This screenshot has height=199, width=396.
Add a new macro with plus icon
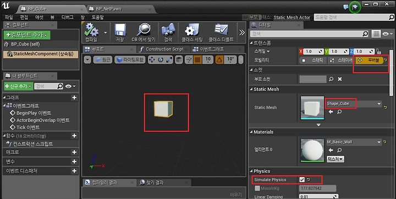point(74,152)
